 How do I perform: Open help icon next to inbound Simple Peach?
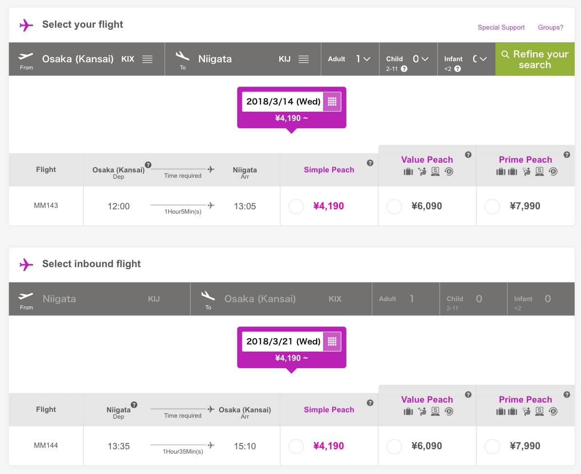(370, 403)
